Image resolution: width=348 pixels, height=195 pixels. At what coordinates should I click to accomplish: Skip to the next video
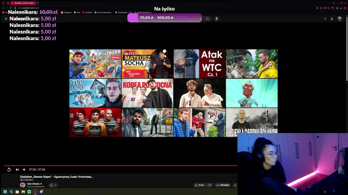click(x=17, y=170)
